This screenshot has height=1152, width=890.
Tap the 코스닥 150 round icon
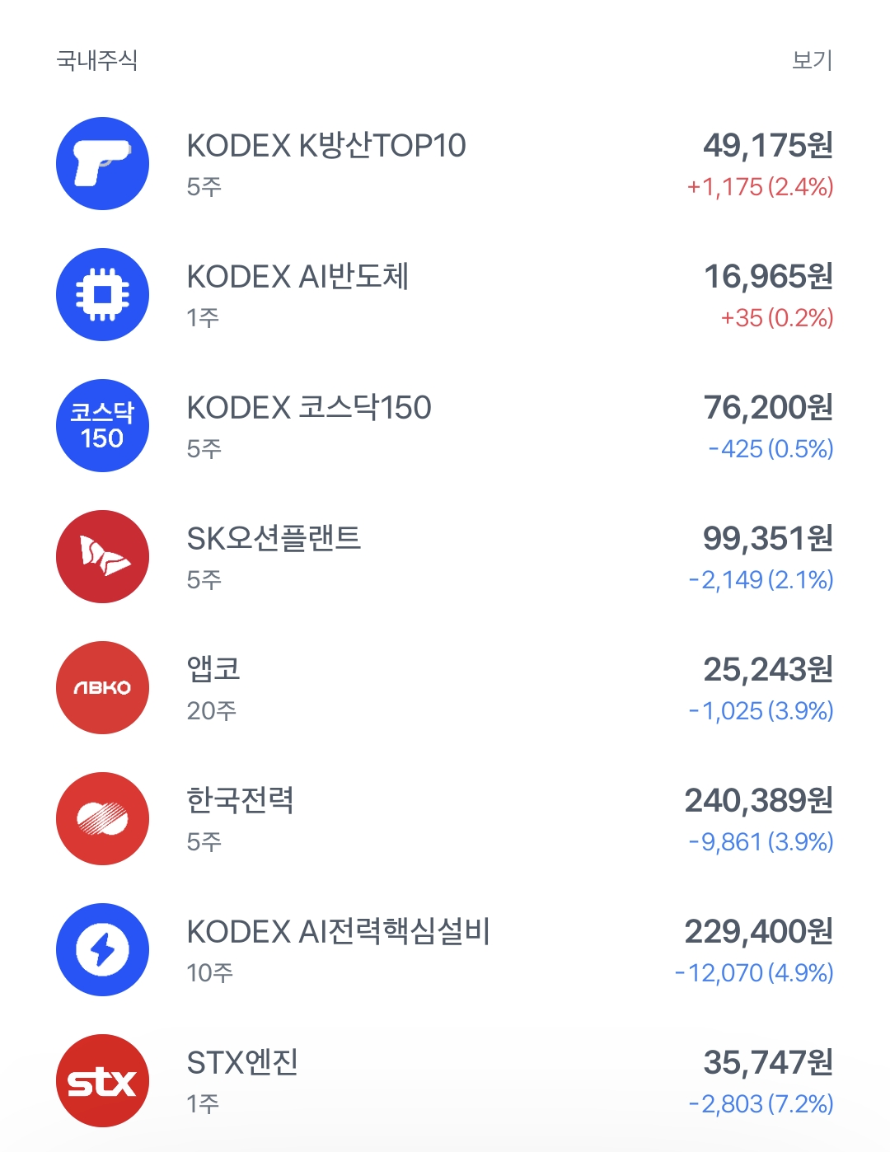pos(102,425)
